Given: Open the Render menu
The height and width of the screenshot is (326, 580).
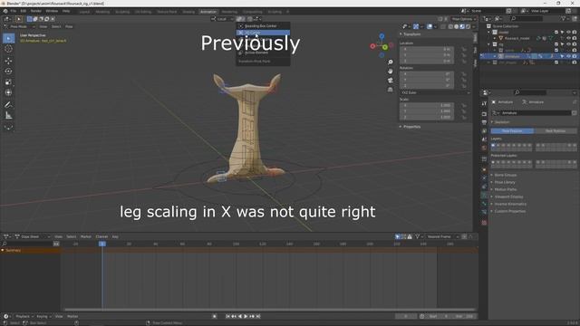Looking at the screenshot, I should pyautogui.click(x=36, y=11).
